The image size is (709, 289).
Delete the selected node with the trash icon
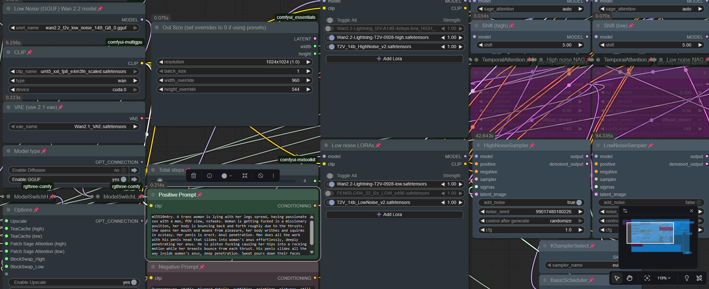[x=193, y=176]
